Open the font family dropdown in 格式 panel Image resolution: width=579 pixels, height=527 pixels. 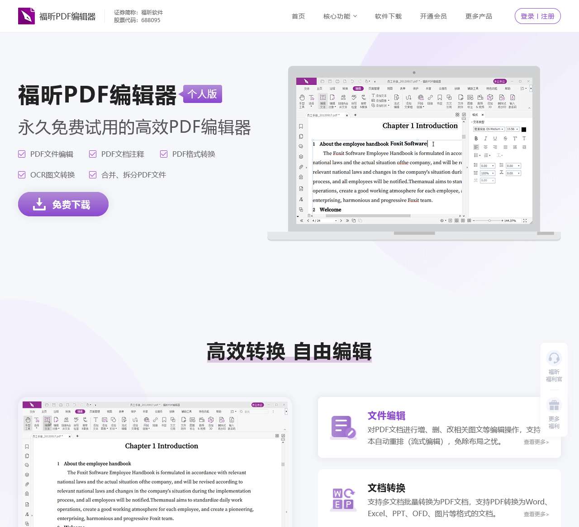point(489,129)
